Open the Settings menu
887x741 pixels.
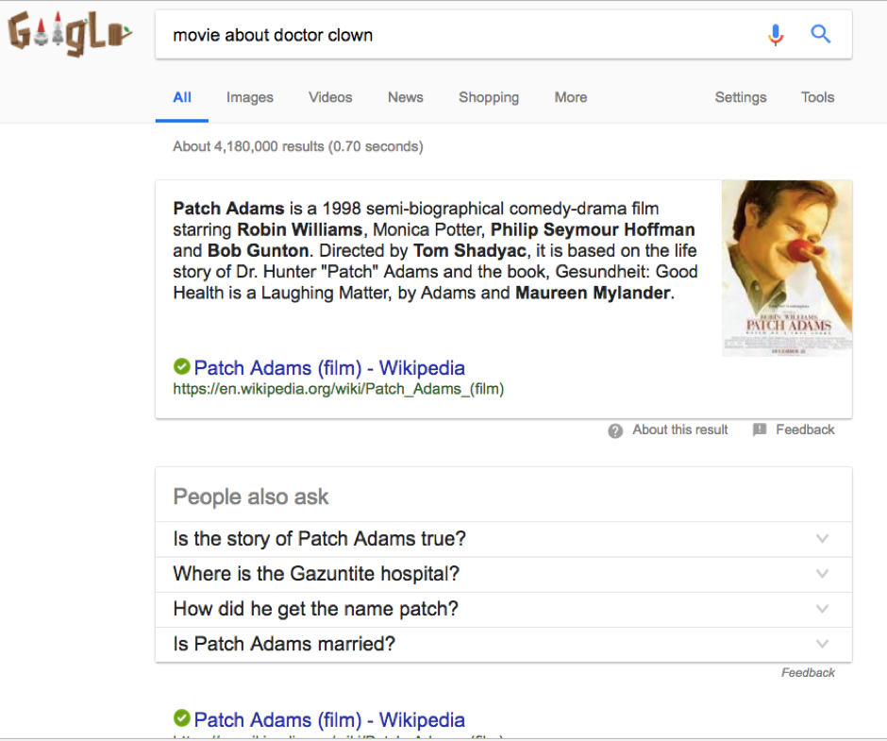tap(741, 97)
